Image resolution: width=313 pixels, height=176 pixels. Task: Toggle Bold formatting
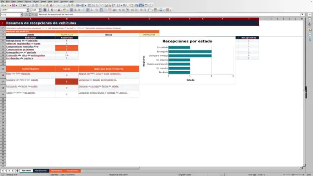click(x=45, y=10)
